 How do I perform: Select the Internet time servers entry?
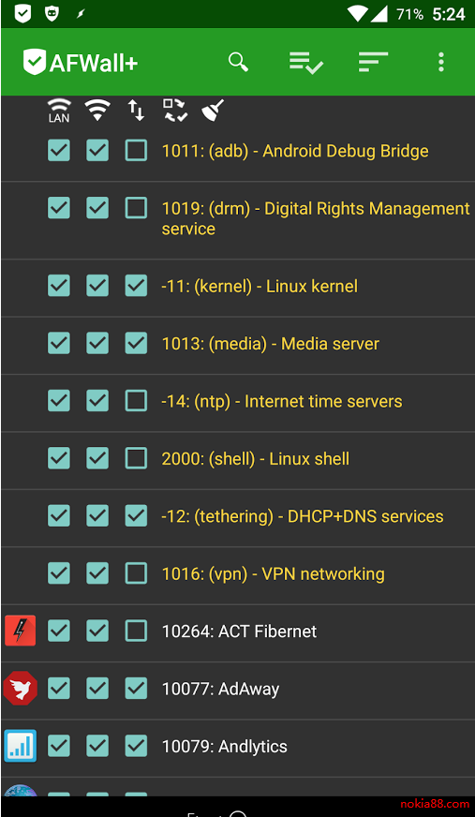(282, 401)
